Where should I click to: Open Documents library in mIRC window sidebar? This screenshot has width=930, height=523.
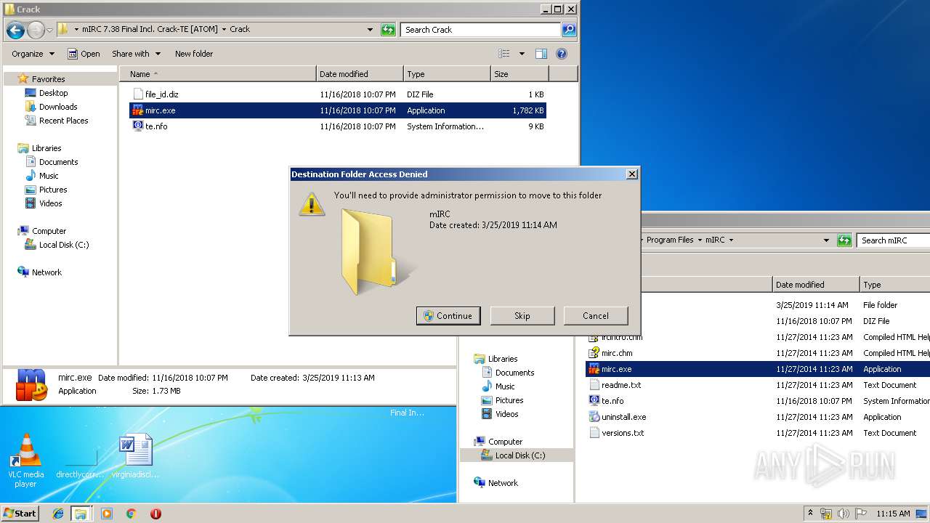[x=514, y=373]
